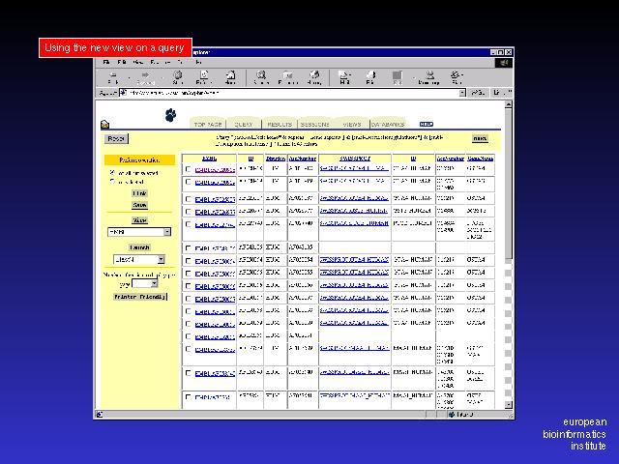Tick the checkbox in first EMBL result row

pyautogui.click(x=188, y=169)
